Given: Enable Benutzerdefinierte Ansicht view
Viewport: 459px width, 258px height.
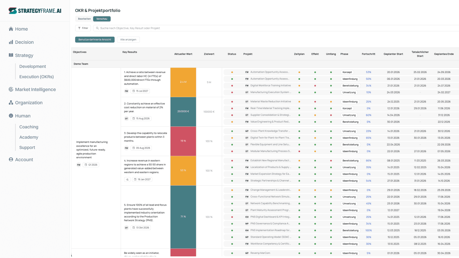Looking at the screenshot, I should click(95, 40).
